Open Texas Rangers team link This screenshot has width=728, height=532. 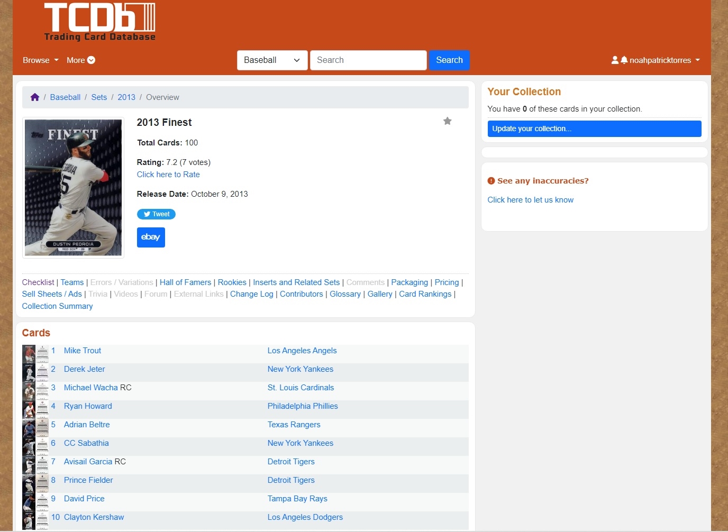point(294,425)
